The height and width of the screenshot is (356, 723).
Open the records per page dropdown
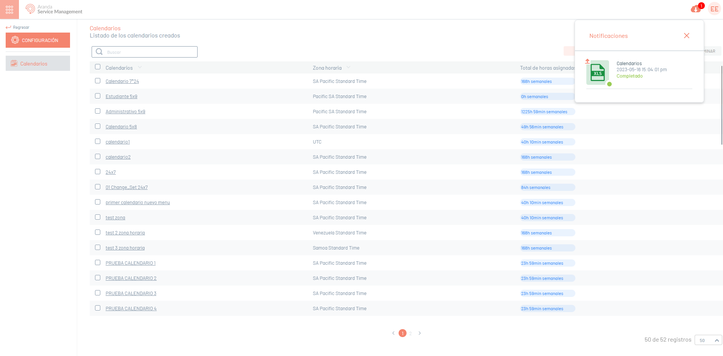708,340
